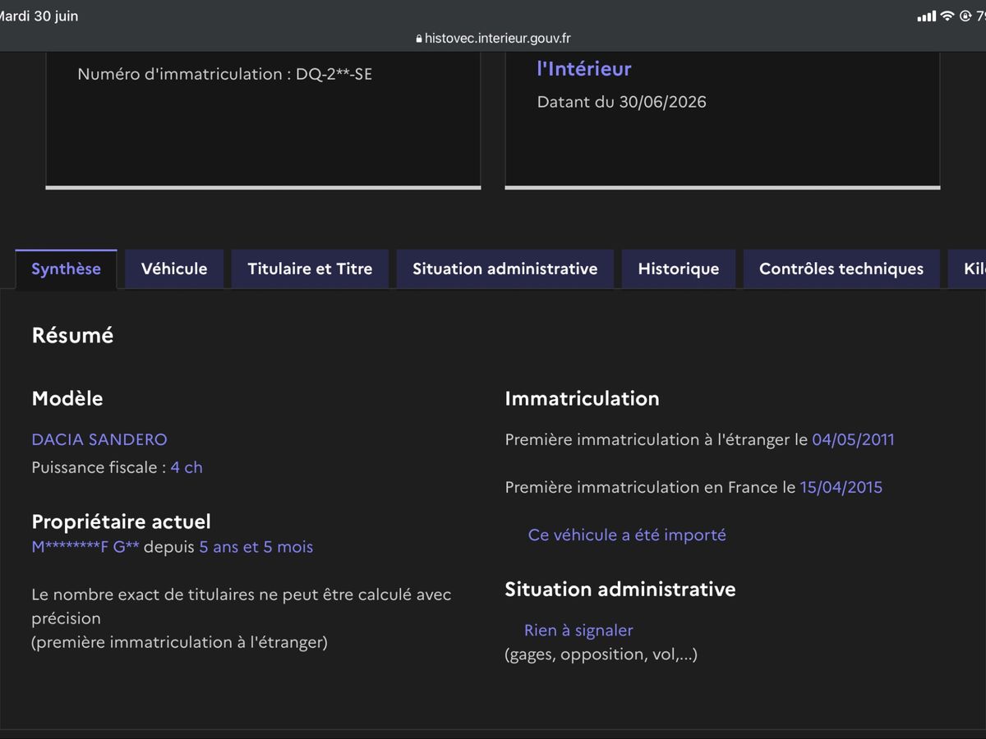This screenshot has width=986, height=739.
Task: Click the 'Modèle' heading
Action: tap(67, 398)
